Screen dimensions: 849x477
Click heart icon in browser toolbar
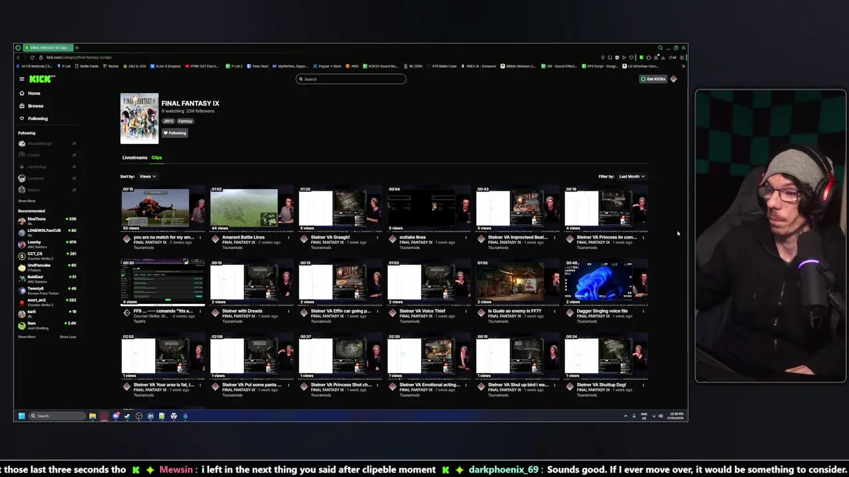click(x=631, y=58)
